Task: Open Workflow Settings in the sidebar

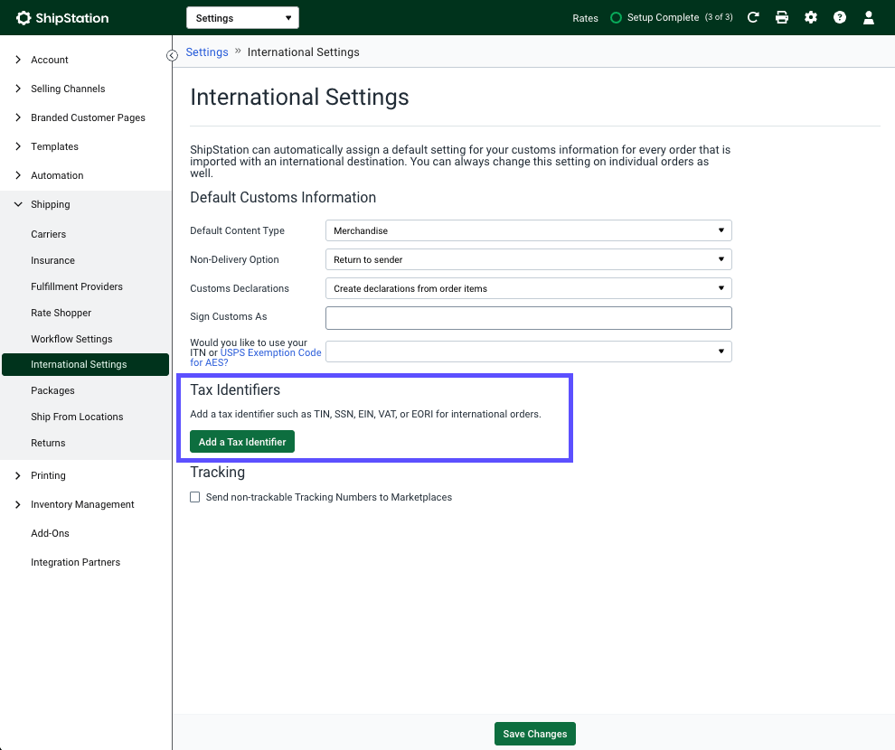Action: point(71,340)
